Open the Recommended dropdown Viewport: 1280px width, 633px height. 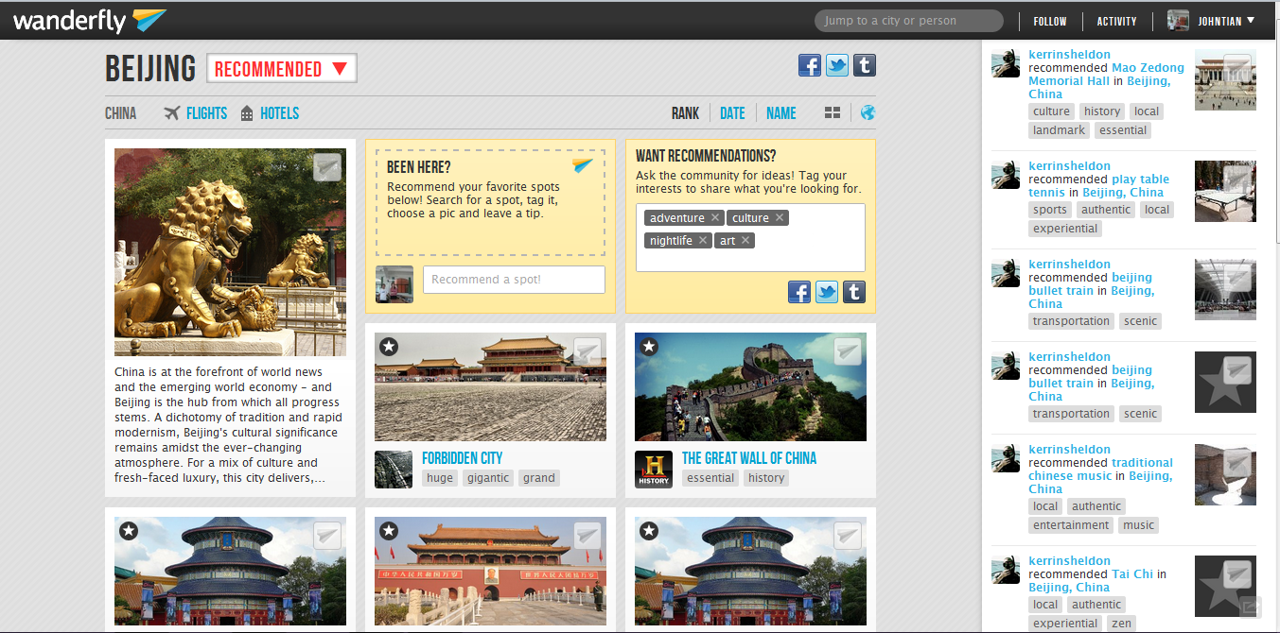pos(282,69)
